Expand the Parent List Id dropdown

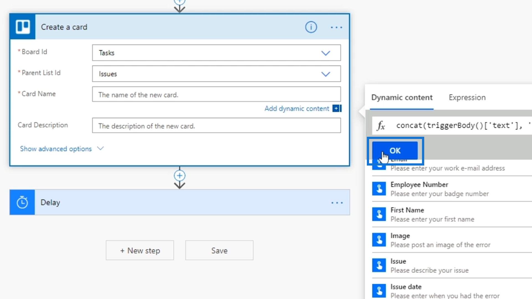[x=326, y=74]
